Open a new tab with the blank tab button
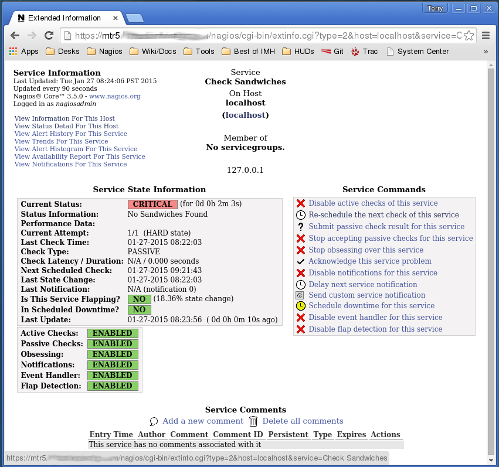The height and width of the screenshot is (467, 499). click(134, 18)
